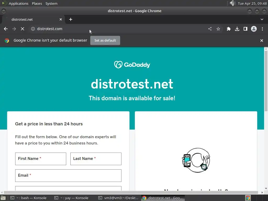This screenshot has height=201, width=268.
Task: Click the horizontal scrollbar at page bottom
Action: [131, 192]
